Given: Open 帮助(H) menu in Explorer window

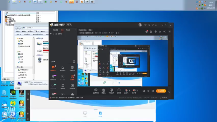Looking at the screenshot, I should click(43, 31).
